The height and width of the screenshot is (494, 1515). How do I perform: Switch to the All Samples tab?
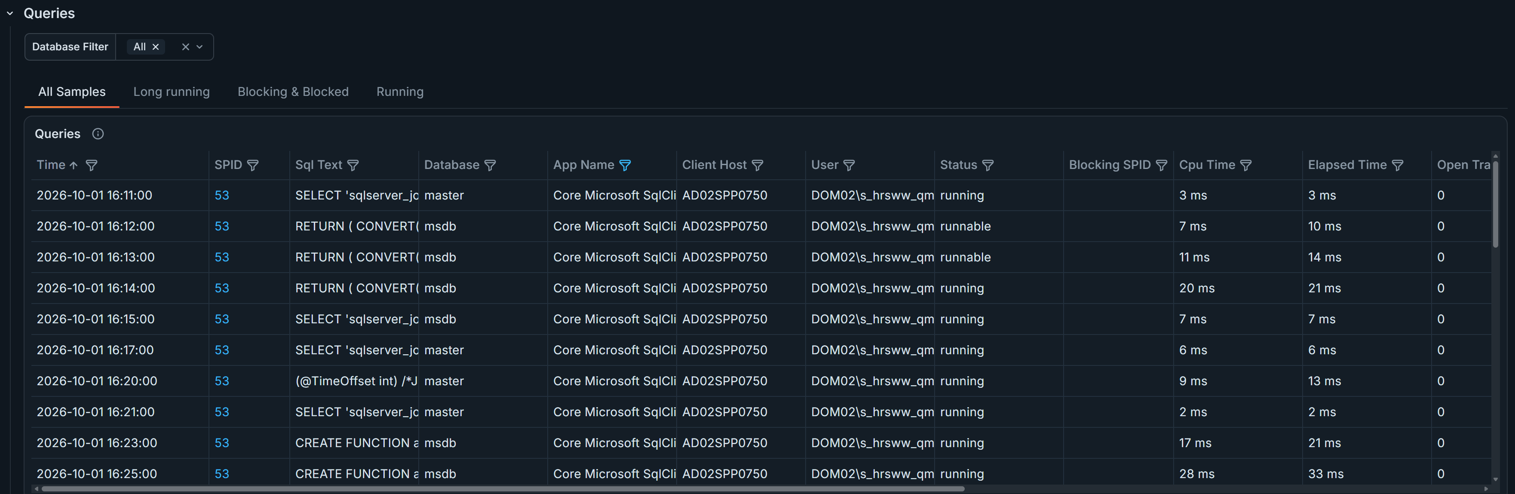(72, 92)
